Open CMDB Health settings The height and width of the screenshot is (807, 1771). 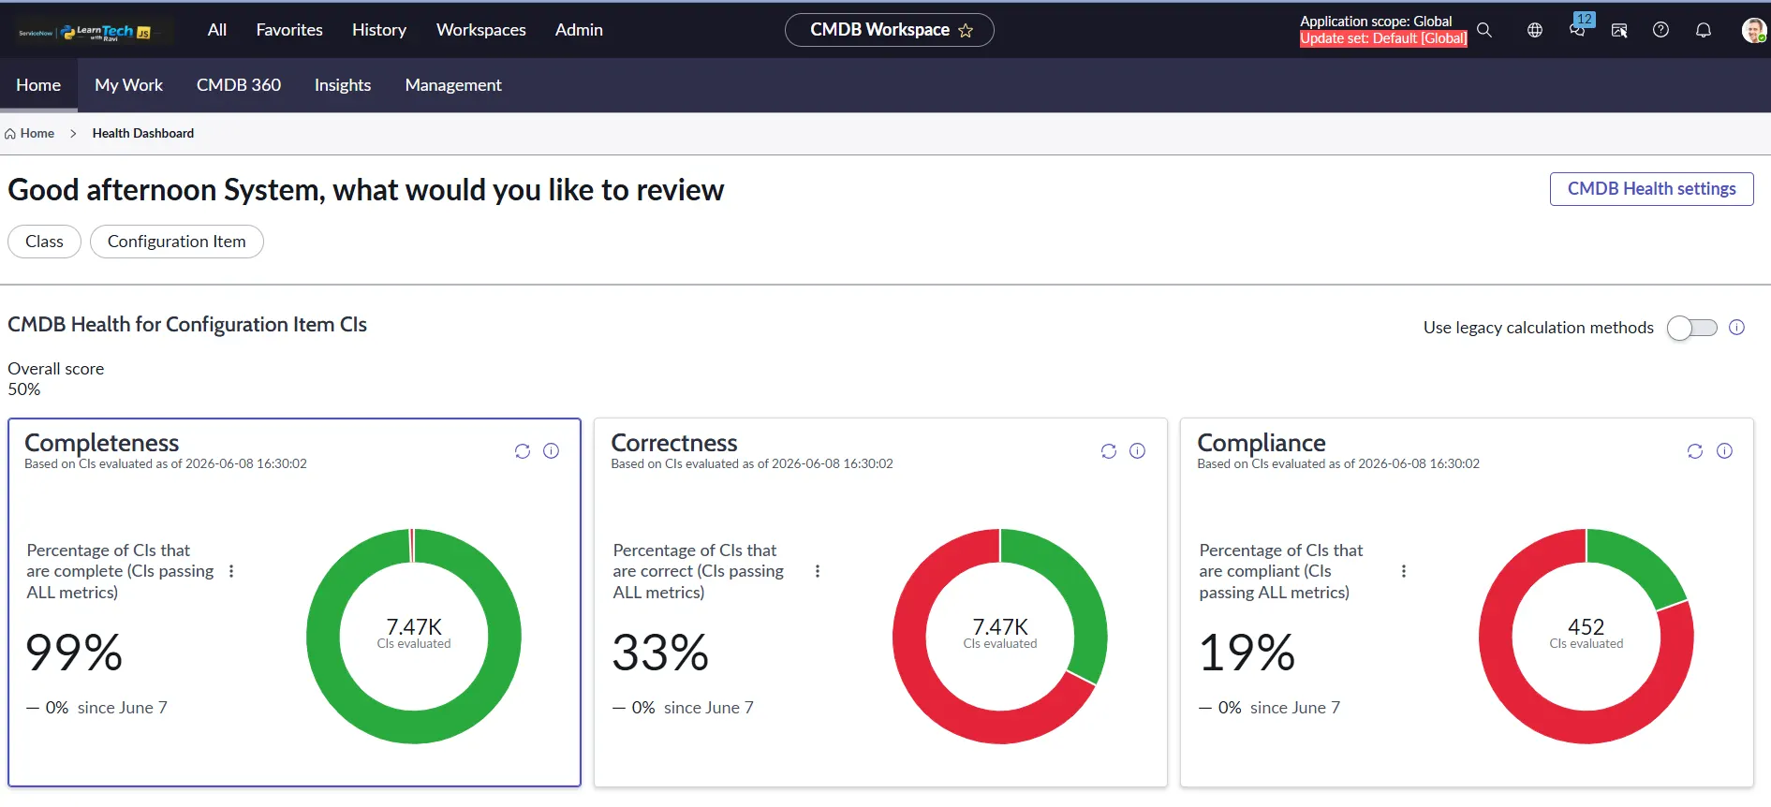pyautogui.click(x=1652, y=189)
